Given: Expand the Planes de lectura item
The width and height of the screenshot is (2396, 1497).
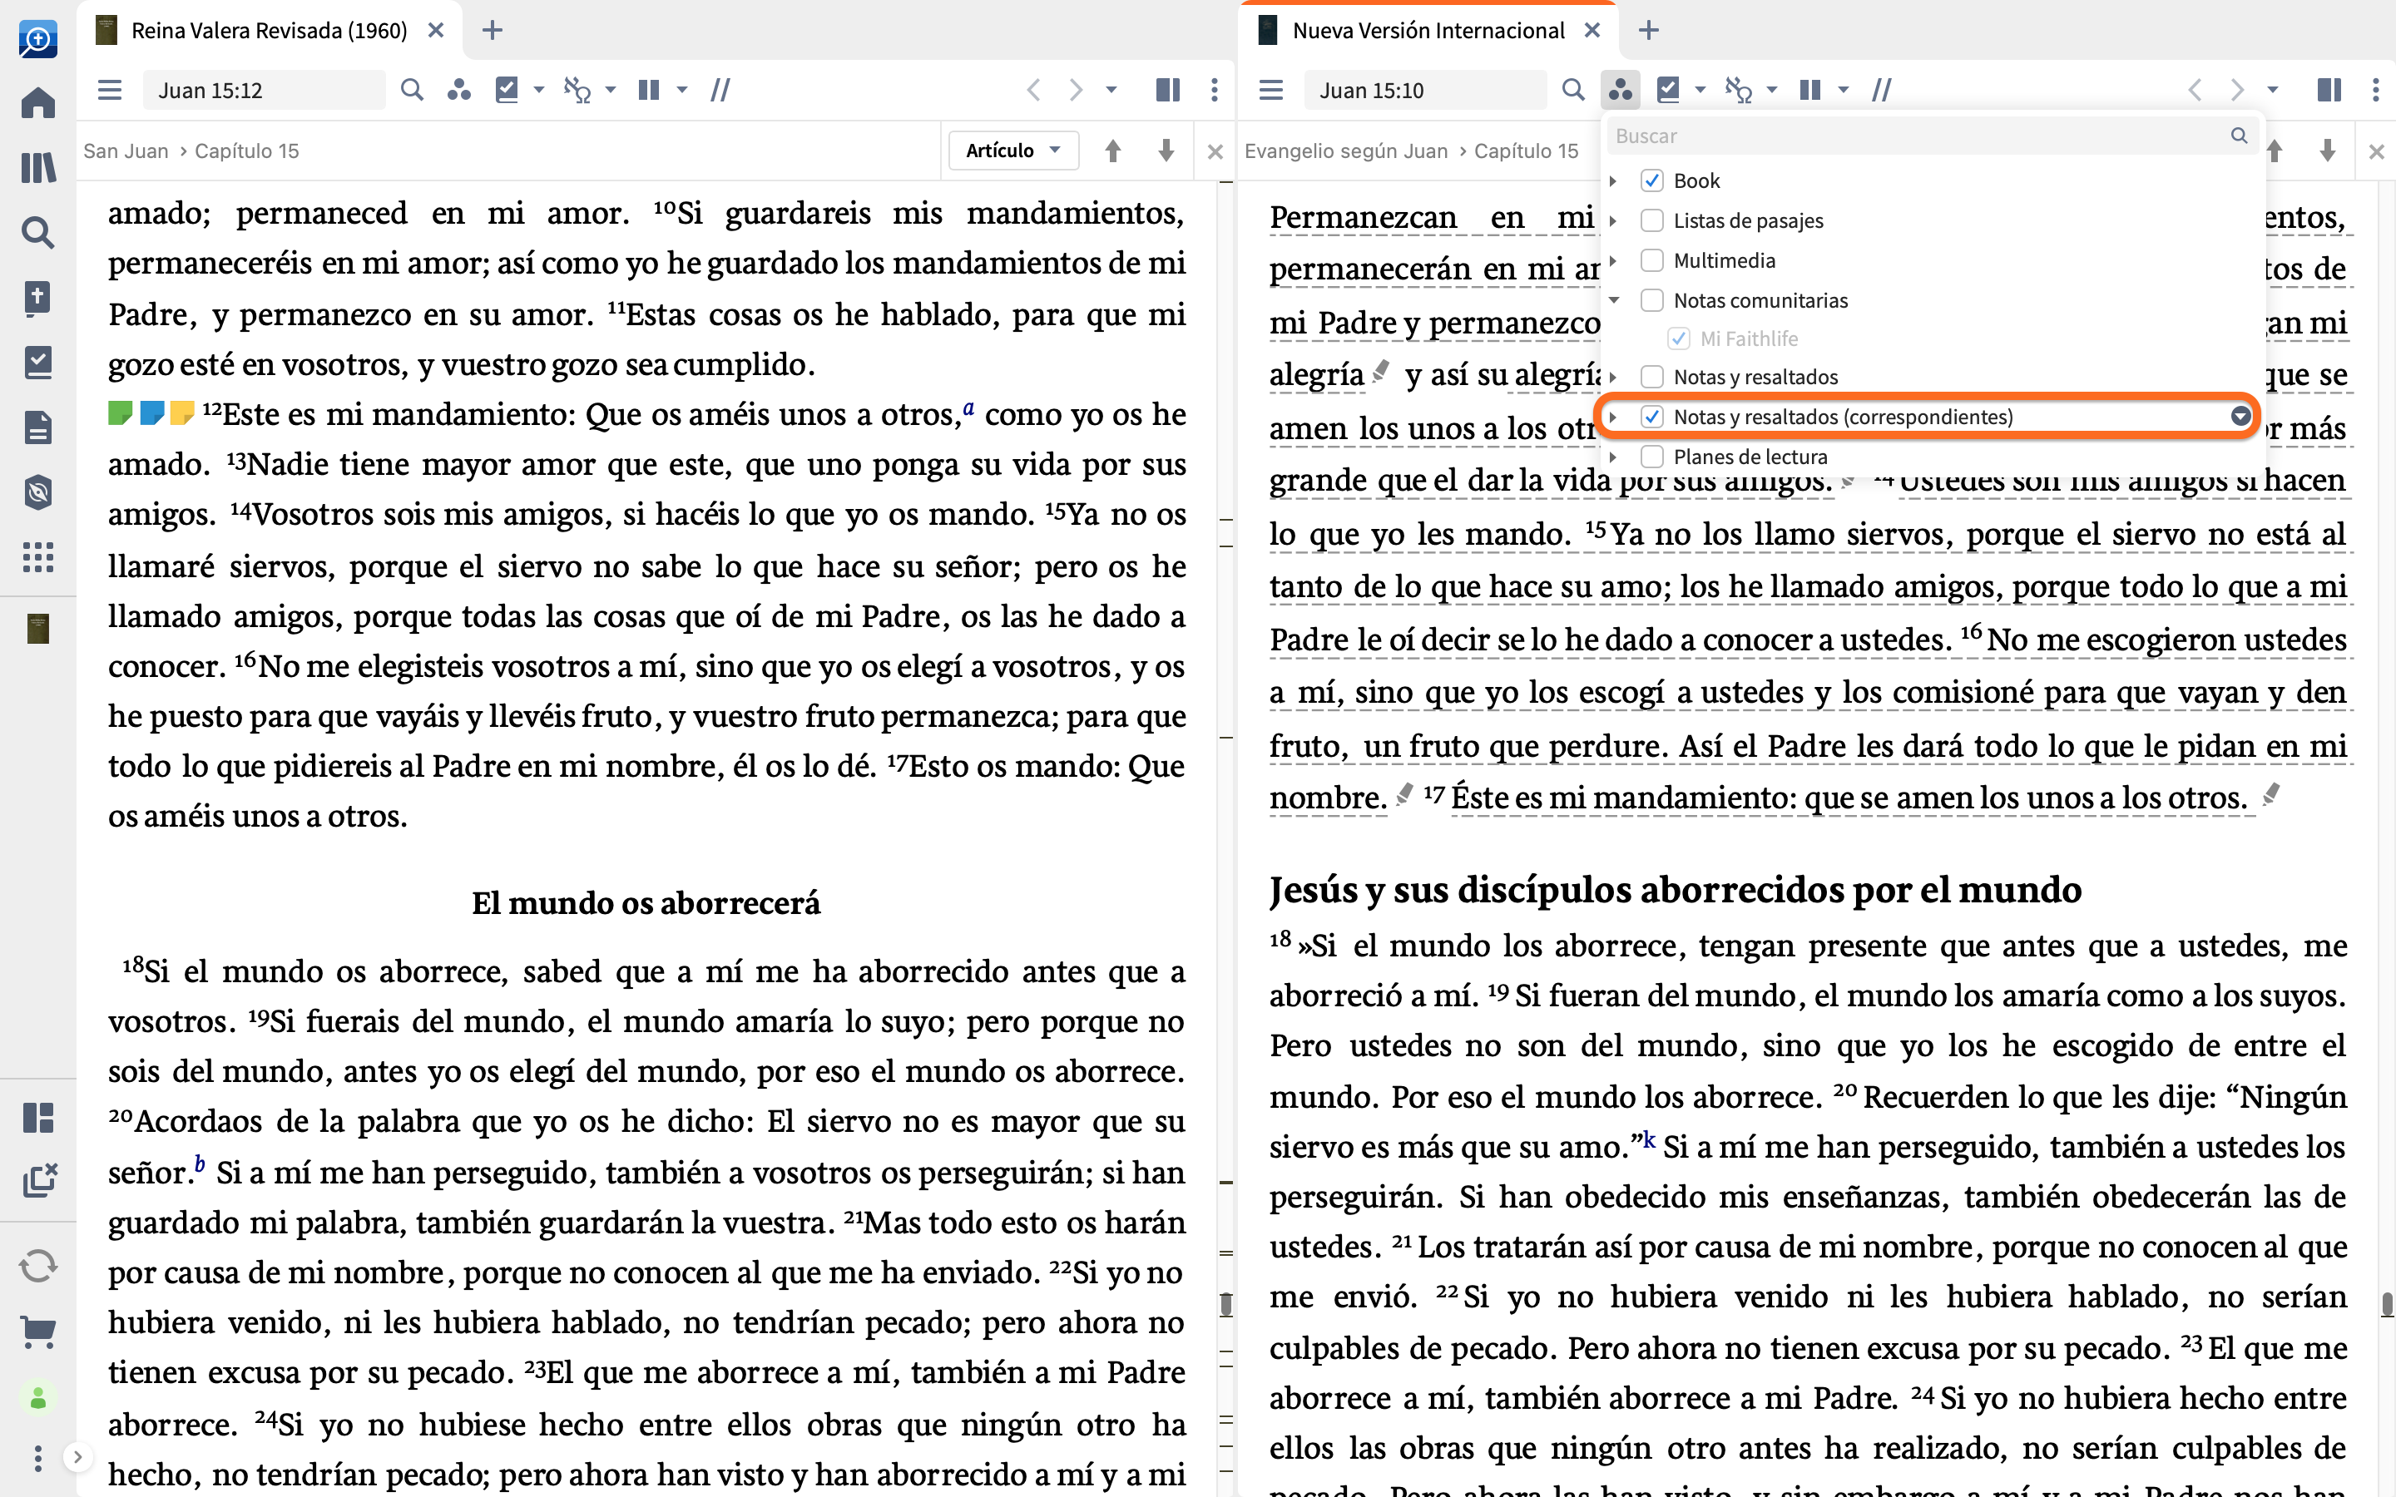Looking at the screenshot, I should (1614, 457).
